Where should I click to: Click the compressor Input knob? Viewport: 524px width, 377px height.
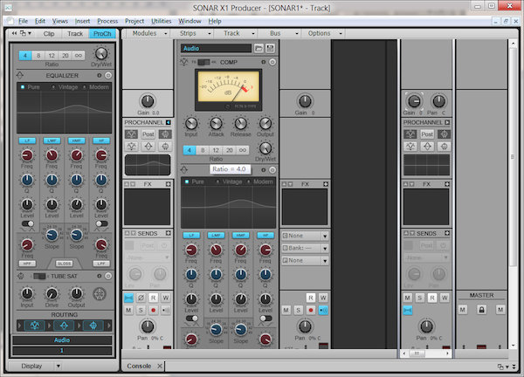(191, 124)
